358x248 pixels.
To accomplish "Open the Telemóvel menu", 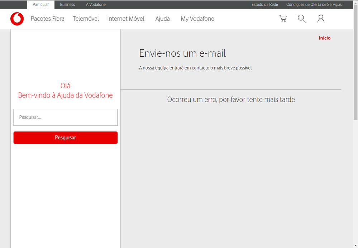I will pyautogui.click(x=86, y=19).
